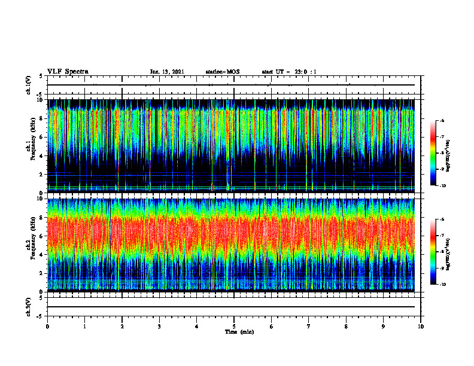
Task: Select the "start UT = 23: 0 : 1" text
Action: tap(289, 72)
